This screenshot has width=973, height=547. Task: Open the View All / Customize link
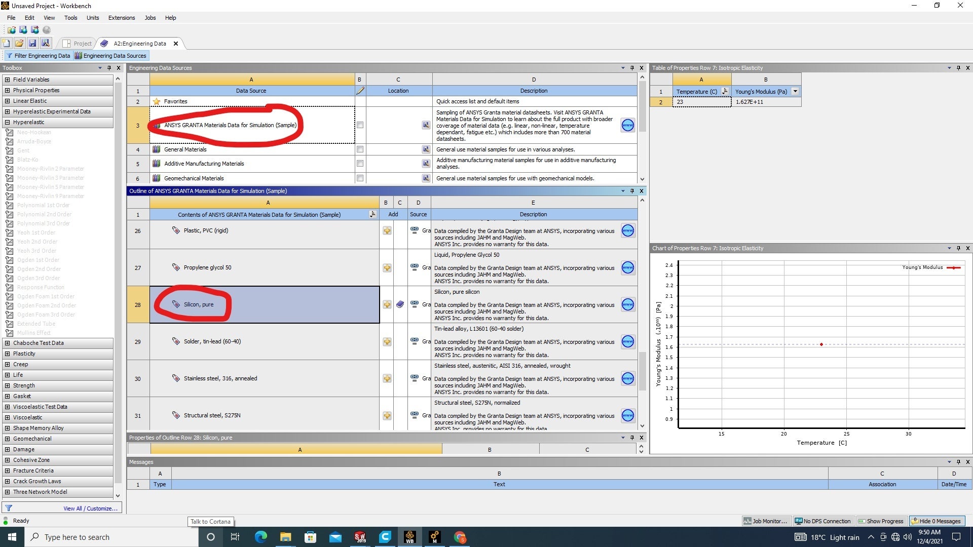pyautogui.click(x=90, y=509)
